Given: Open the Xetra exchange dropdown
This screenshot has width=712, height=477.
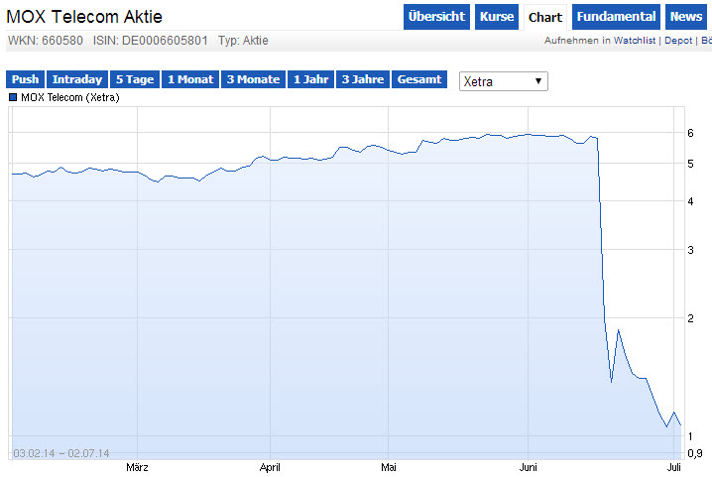Looking at the screenshot, I should [504, 80].
